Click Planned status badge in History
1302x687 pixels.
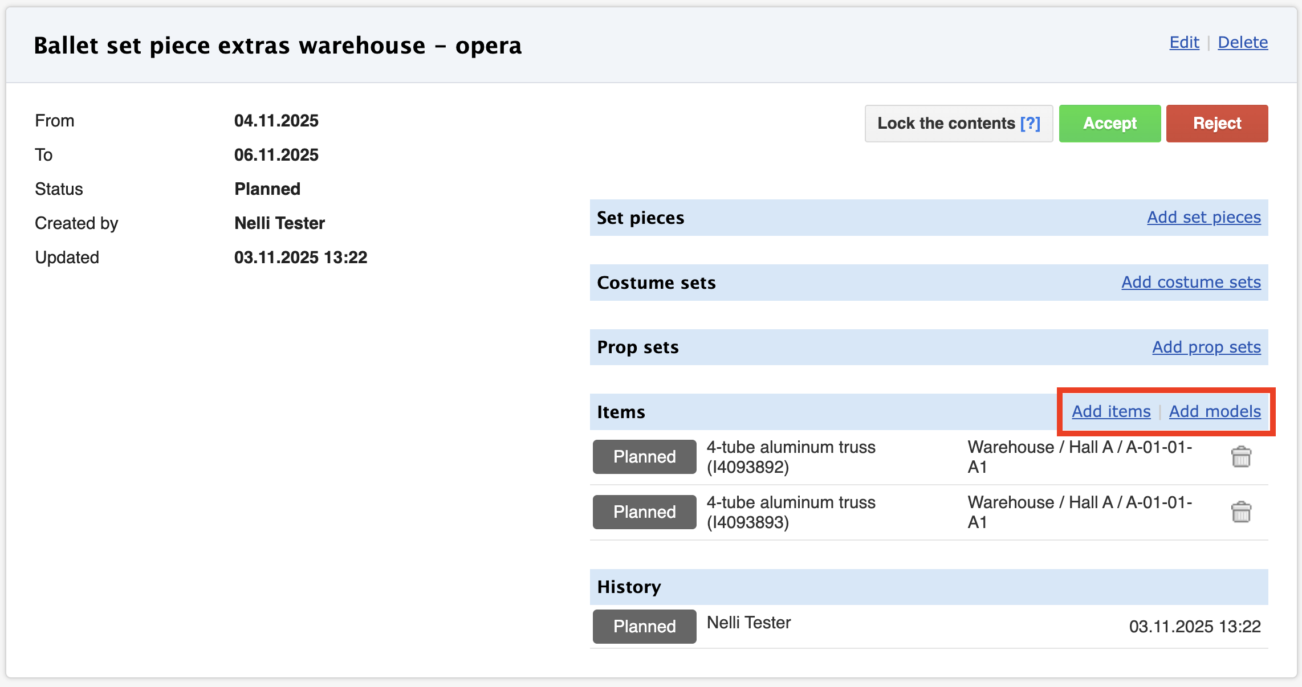pyautogui.click(x=644, y=627)
